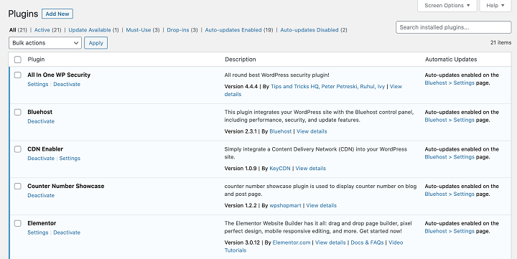Click the Version 4.4.4 text
517x259 pixels.
point(241,87)
